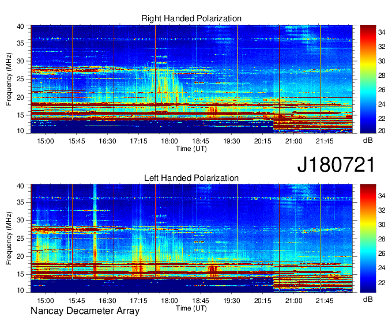The image size is (392, 318).
Task: Click "Time (UT)" label under Left Handed plot
Action: (191, 308)
